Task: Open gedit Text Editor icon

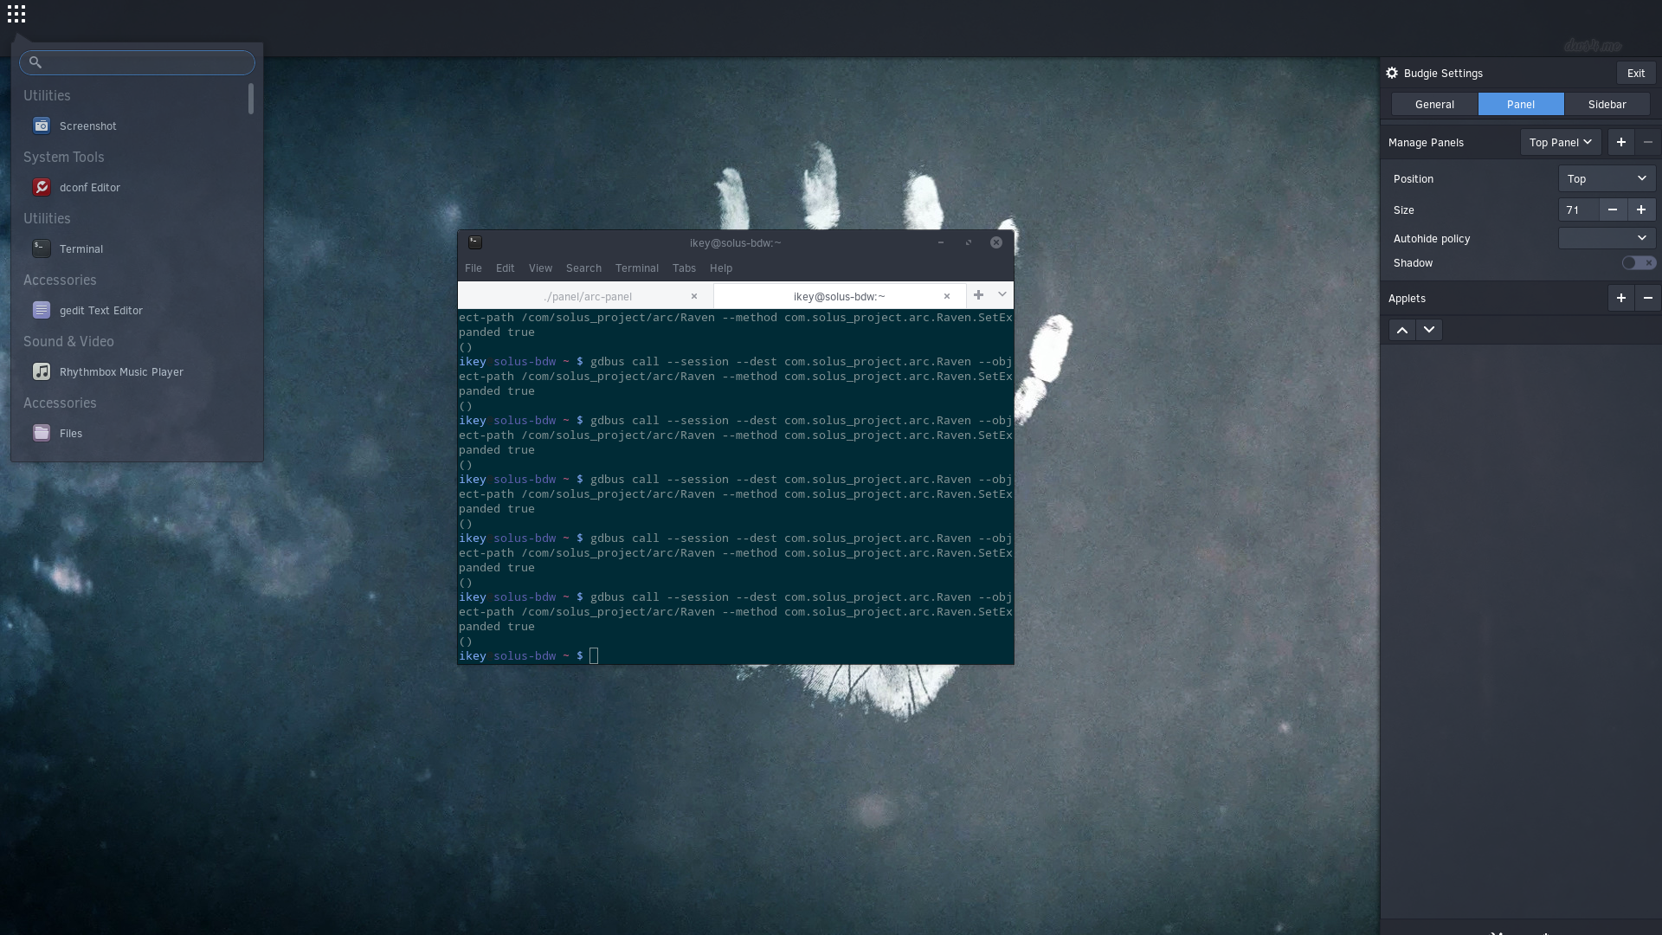Action: (42, 311)
